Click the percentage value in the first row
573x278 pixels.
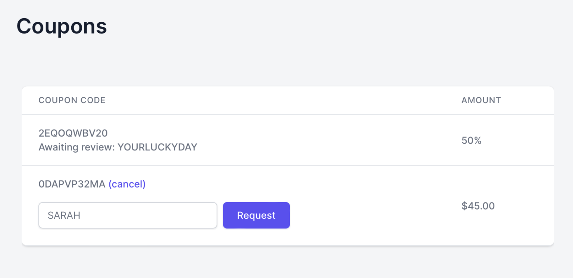pos(472,140)
